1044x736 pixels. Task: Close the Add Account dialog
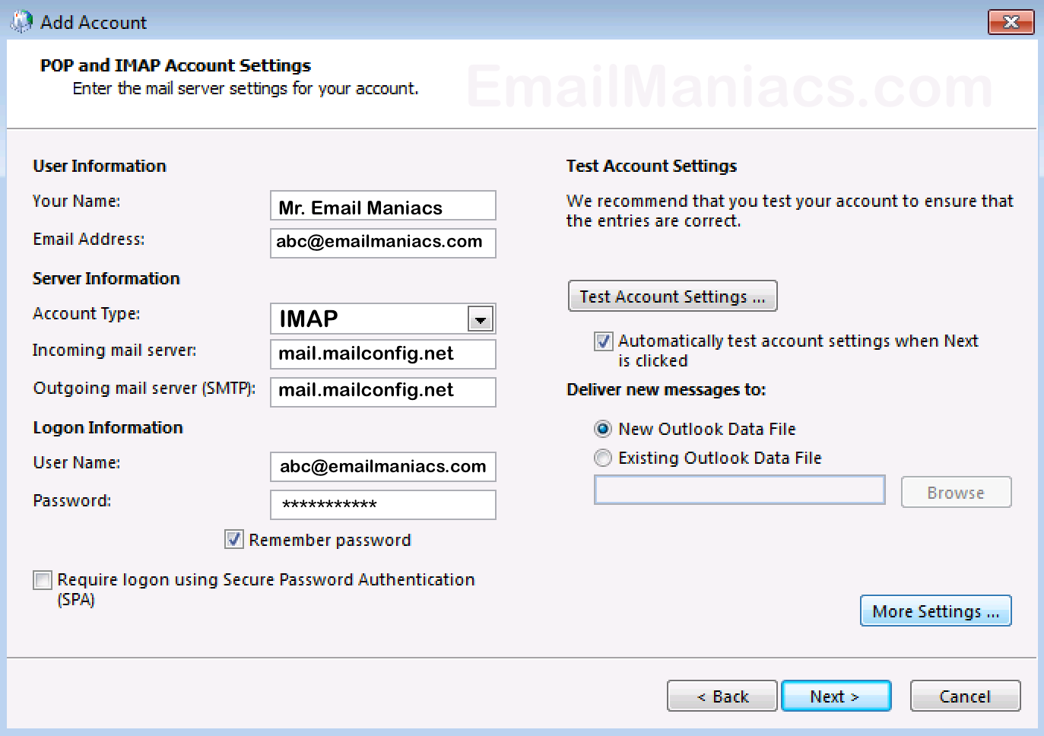pyautogui.click(x=1010, y=22)
